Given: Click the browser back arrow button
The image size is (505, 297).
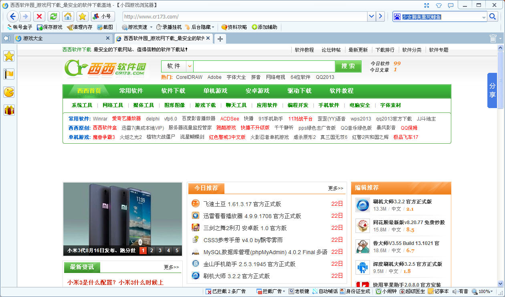Looking at the screenshot, I should [13, 16].
